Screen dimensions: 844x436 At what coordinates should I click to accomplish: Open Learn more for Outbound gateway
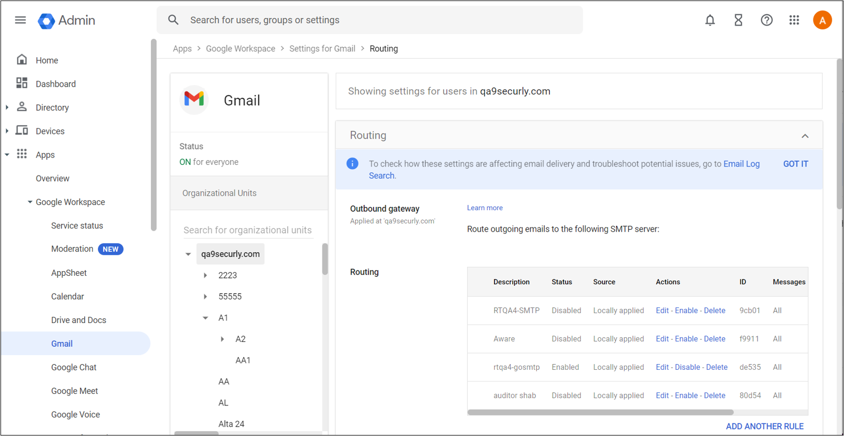pyautogui.click(x=485, y=208)
